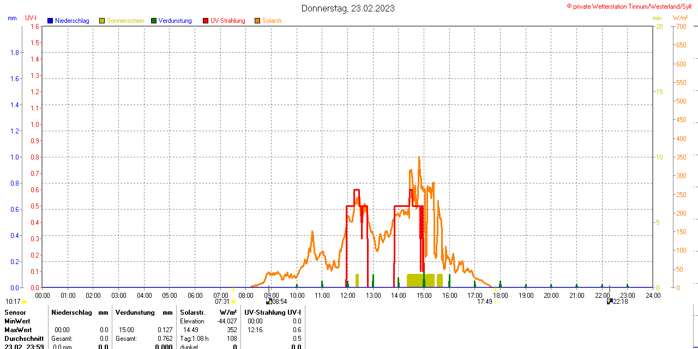Select the MaxWert row label
This screenshot has height=349, width=698.
18,330
